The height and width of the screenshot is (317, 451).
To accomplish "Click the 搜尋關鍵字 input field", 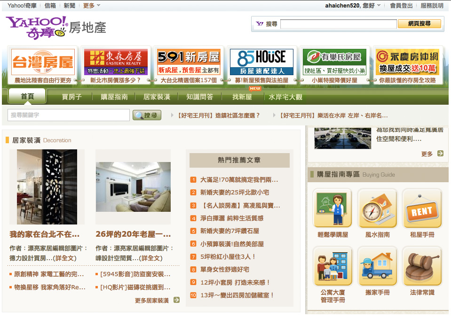I will [69, 115].
